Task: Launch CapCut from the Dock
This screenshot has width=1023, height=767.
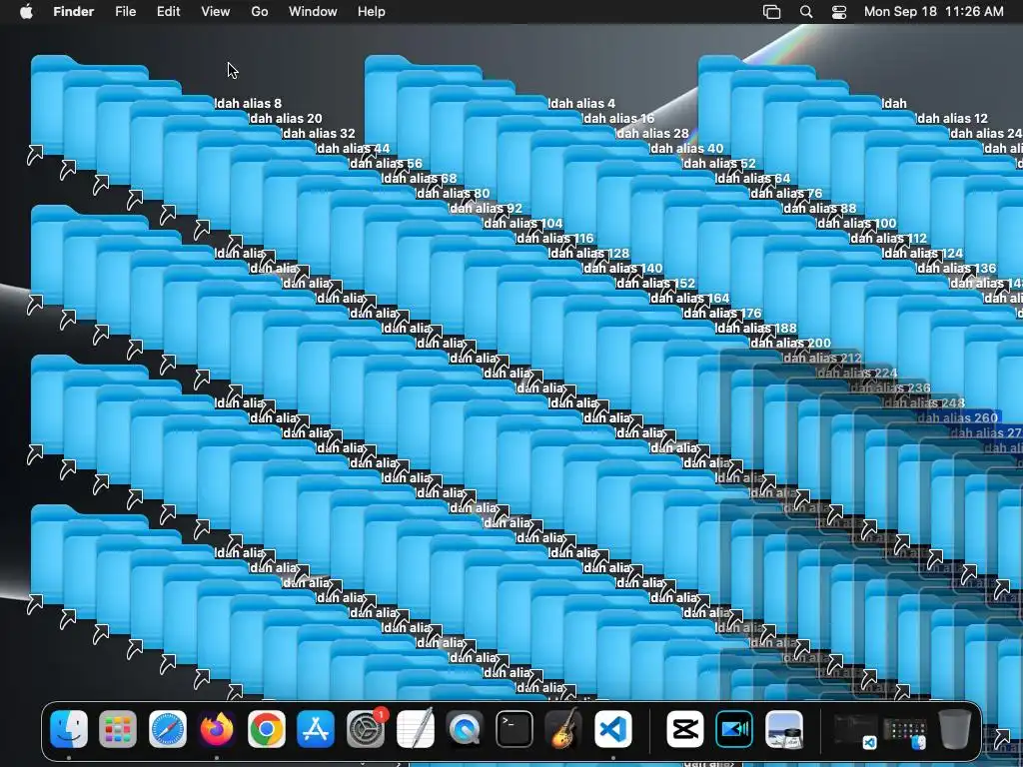Action: (x=685, y=728)
